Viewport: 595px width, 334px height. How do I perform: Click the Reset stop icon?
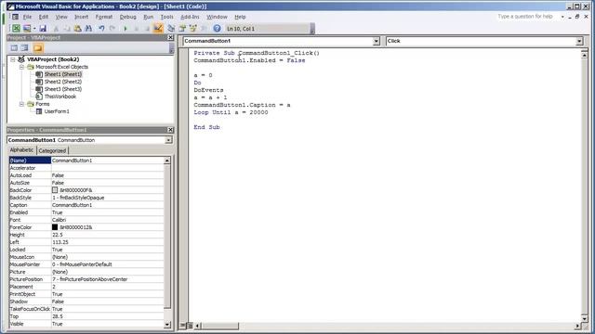(147, 29)
